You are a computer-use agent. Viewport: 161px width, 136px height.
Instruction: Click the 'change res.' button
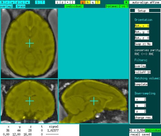[x=143, y=118]
